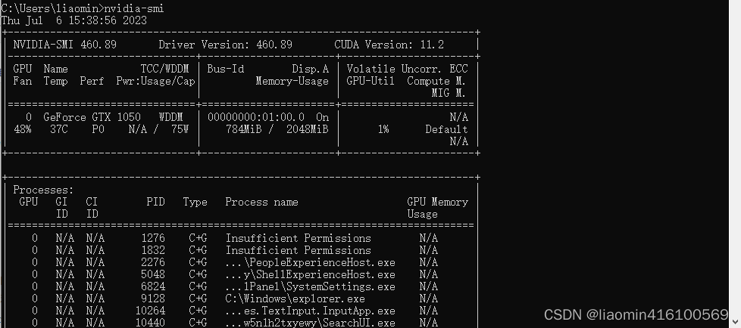Click the fan speed value 48%
Screen dimensions: 741x328
pyautogui.click(x=22, y=129)
